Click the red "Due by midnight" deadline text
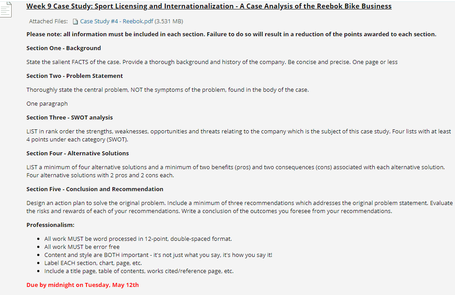 point(82,285)
